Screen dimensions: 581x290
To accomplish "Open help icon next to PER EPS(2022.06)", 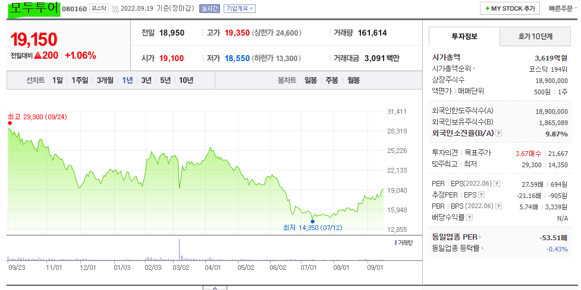I will coord(497,184).
